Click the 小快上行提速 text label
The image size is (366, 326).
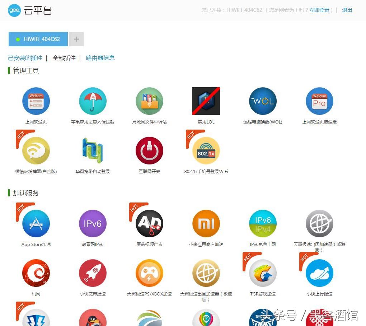pyautogui.click(x=320, y=294)
